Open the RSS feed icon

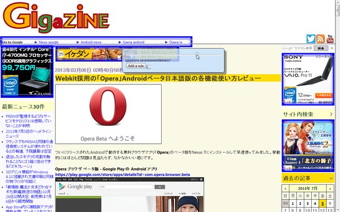click(x=320, y=39)
